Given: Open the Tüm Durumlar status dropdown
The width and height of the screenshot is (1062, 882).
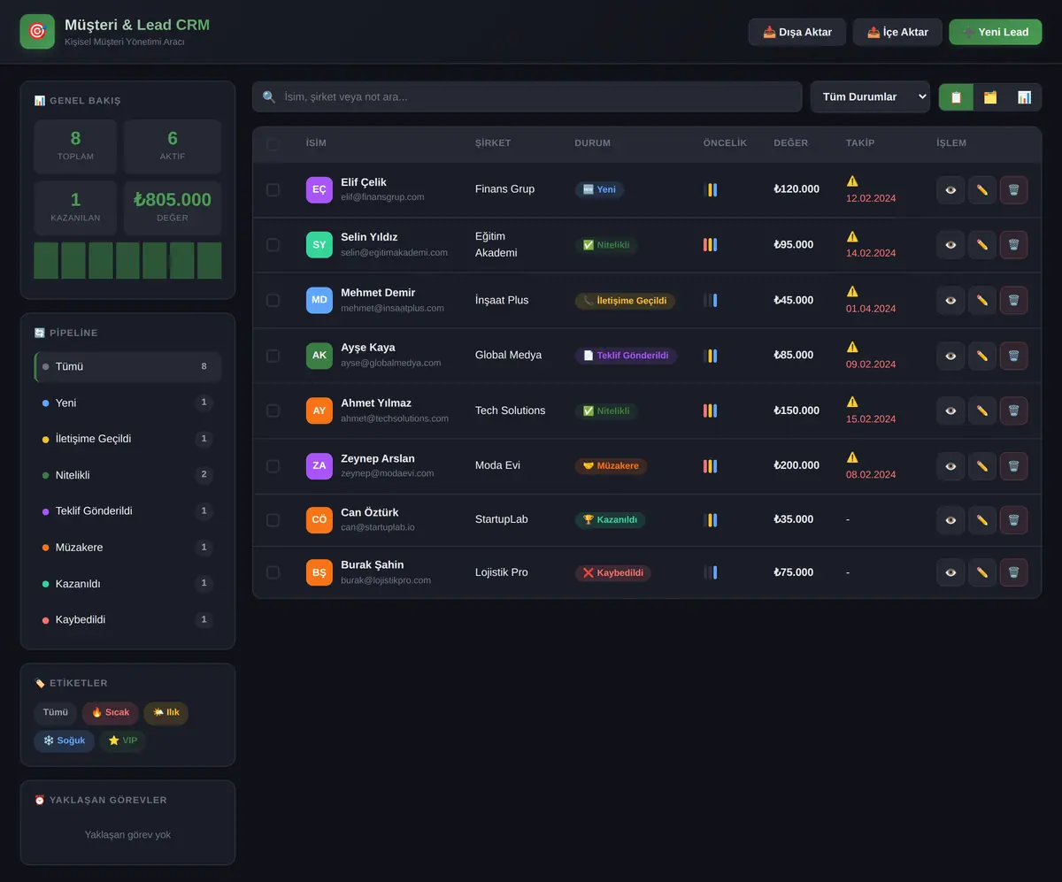Looking at the screenshot, I should click(871, 97).
